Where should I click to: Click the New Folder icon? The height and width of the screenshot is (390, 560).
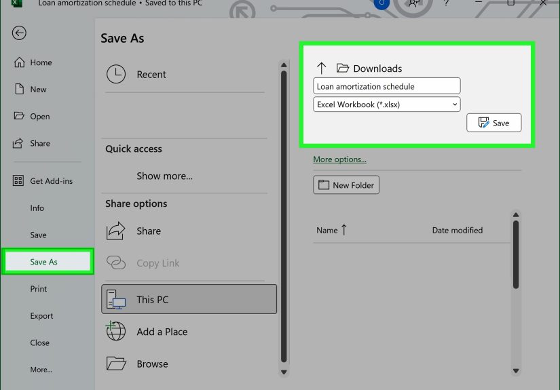(x=324, y=184)
